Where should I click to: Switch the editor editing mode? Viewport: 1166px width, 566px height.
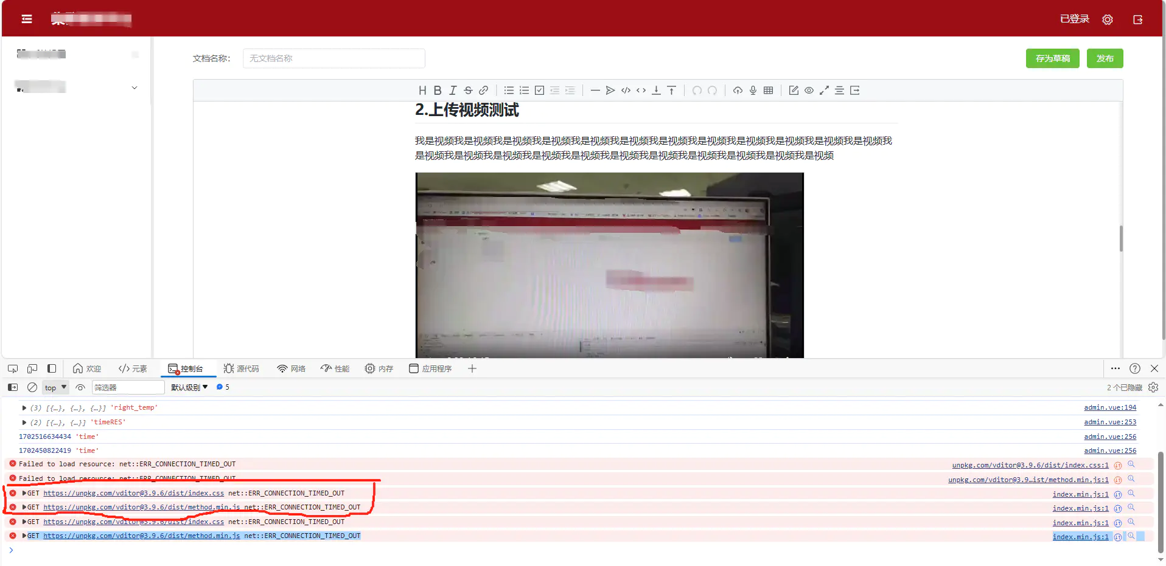794,91
